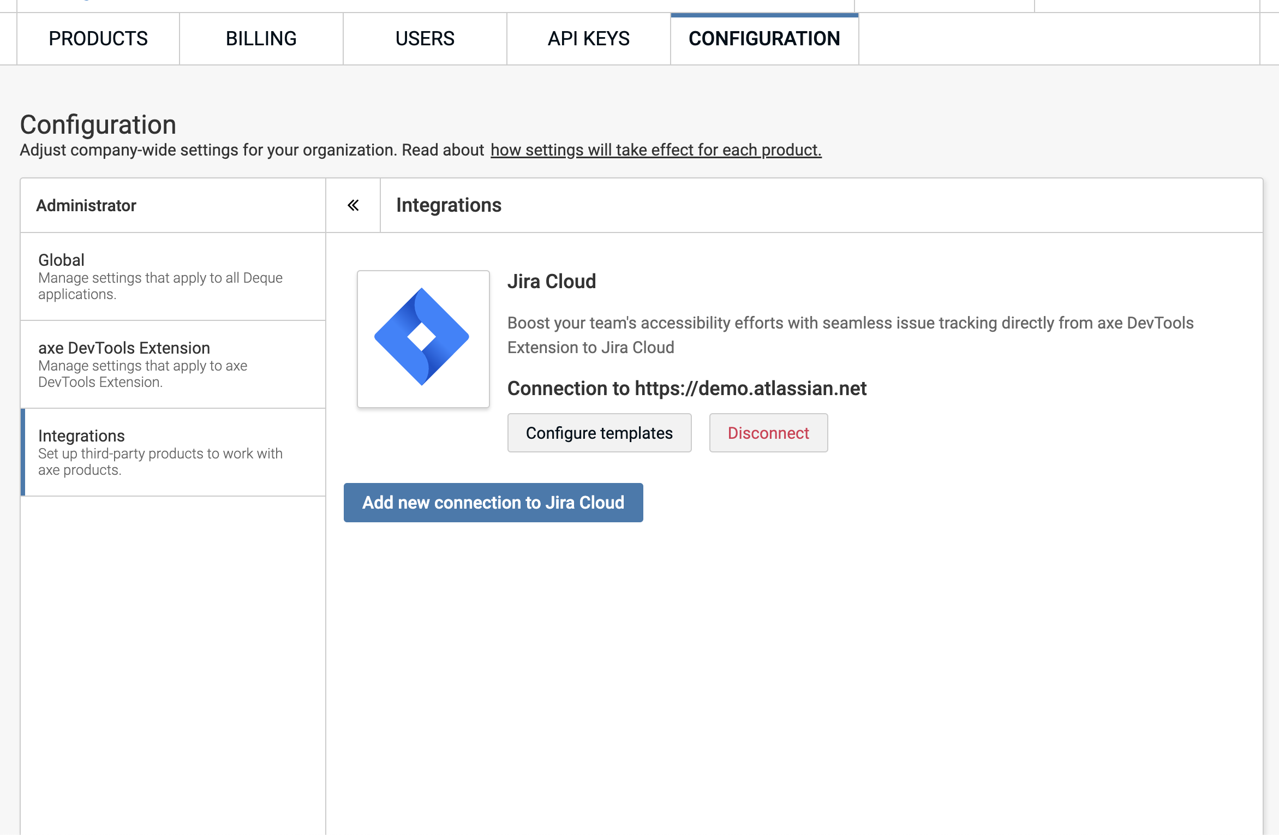
Task: Add new connection to Jira Cloud
Action: point(493,502)
